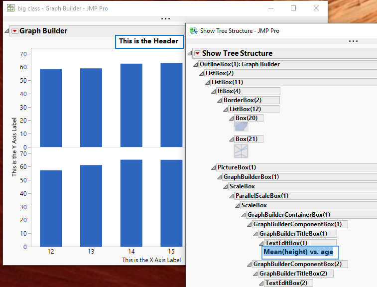377x287 pixels.
Task: Collapse GraphBuilderTitleBox(2) disclosure triangle
Action: coord(255,274)
